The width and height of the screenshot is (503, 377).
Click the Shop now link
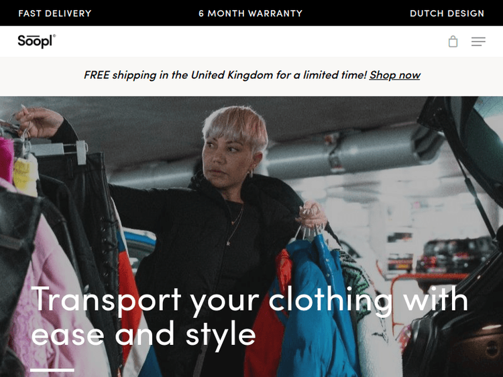pyautogui.click(x=394, y=75)
